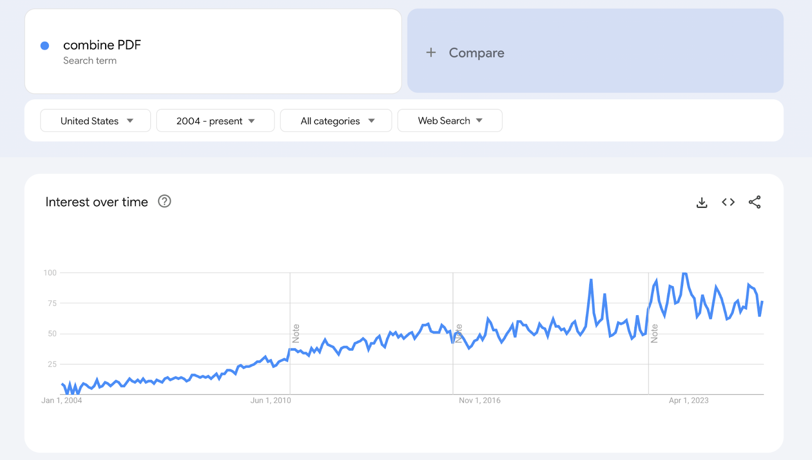Click the Note marker near Nov 2016
This screenshot has height=460, width=812.
coord(459,333)
